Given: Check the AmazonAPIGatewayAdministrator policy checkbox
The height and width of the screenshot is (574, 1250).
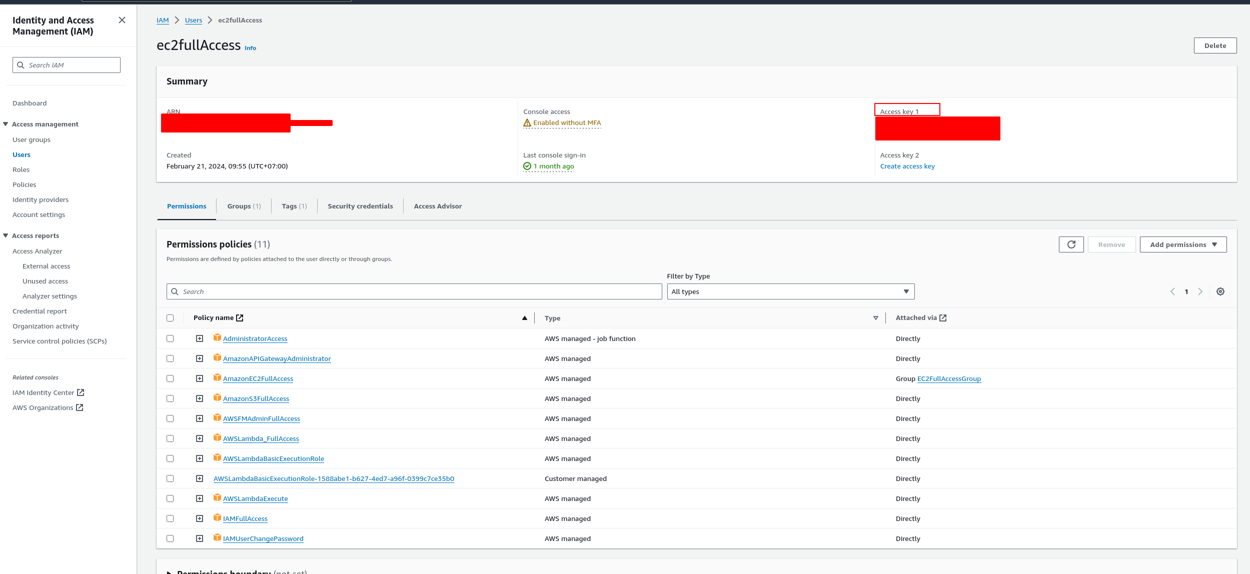Looking at the screenshot, I should [x=170, y=358].
